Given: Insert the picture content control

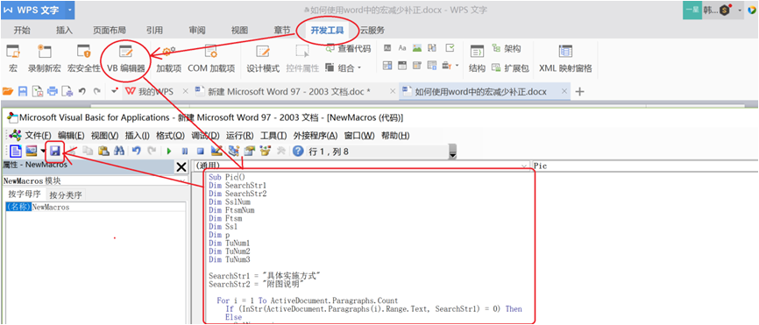Looking at the screenshot, I should coord(417,48).
